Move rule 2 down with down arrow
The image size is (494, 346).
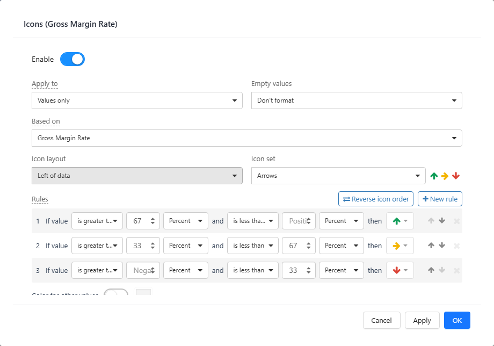(442, 245)
